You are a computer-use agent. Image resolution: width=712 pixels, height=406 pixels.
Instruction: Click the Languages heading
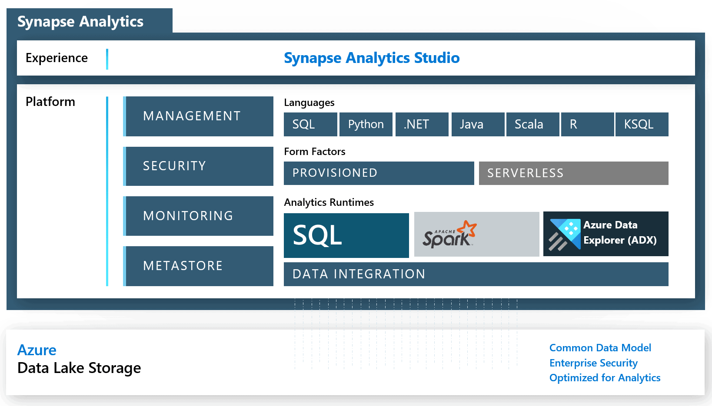(x=309, y=102)
